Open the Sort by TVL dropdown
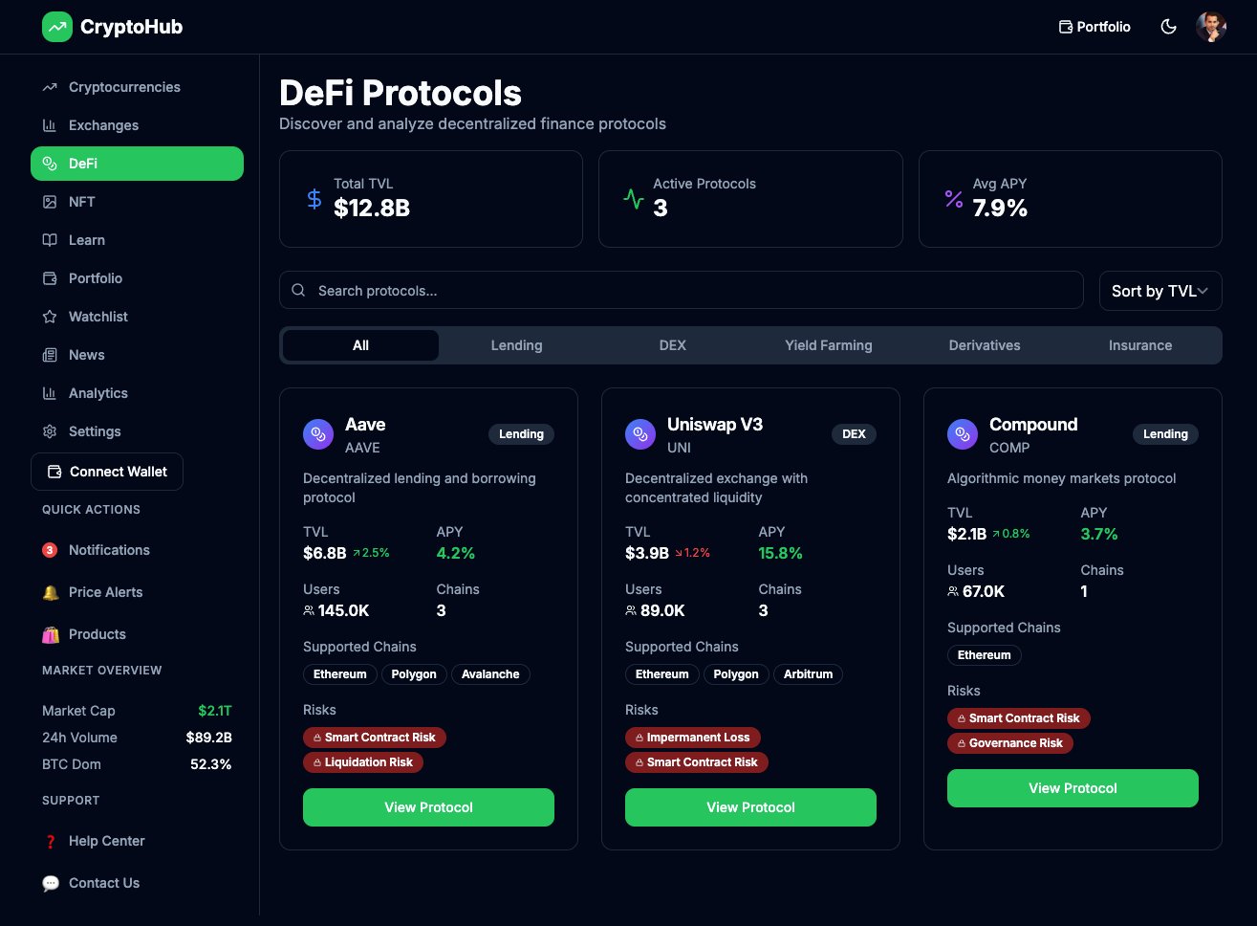 1160,291
